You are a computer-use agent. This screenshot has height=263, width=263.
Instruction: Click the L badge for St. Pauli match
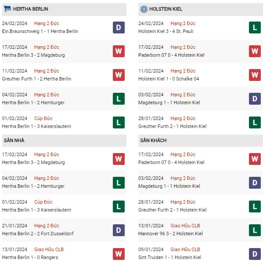point(255,27)
